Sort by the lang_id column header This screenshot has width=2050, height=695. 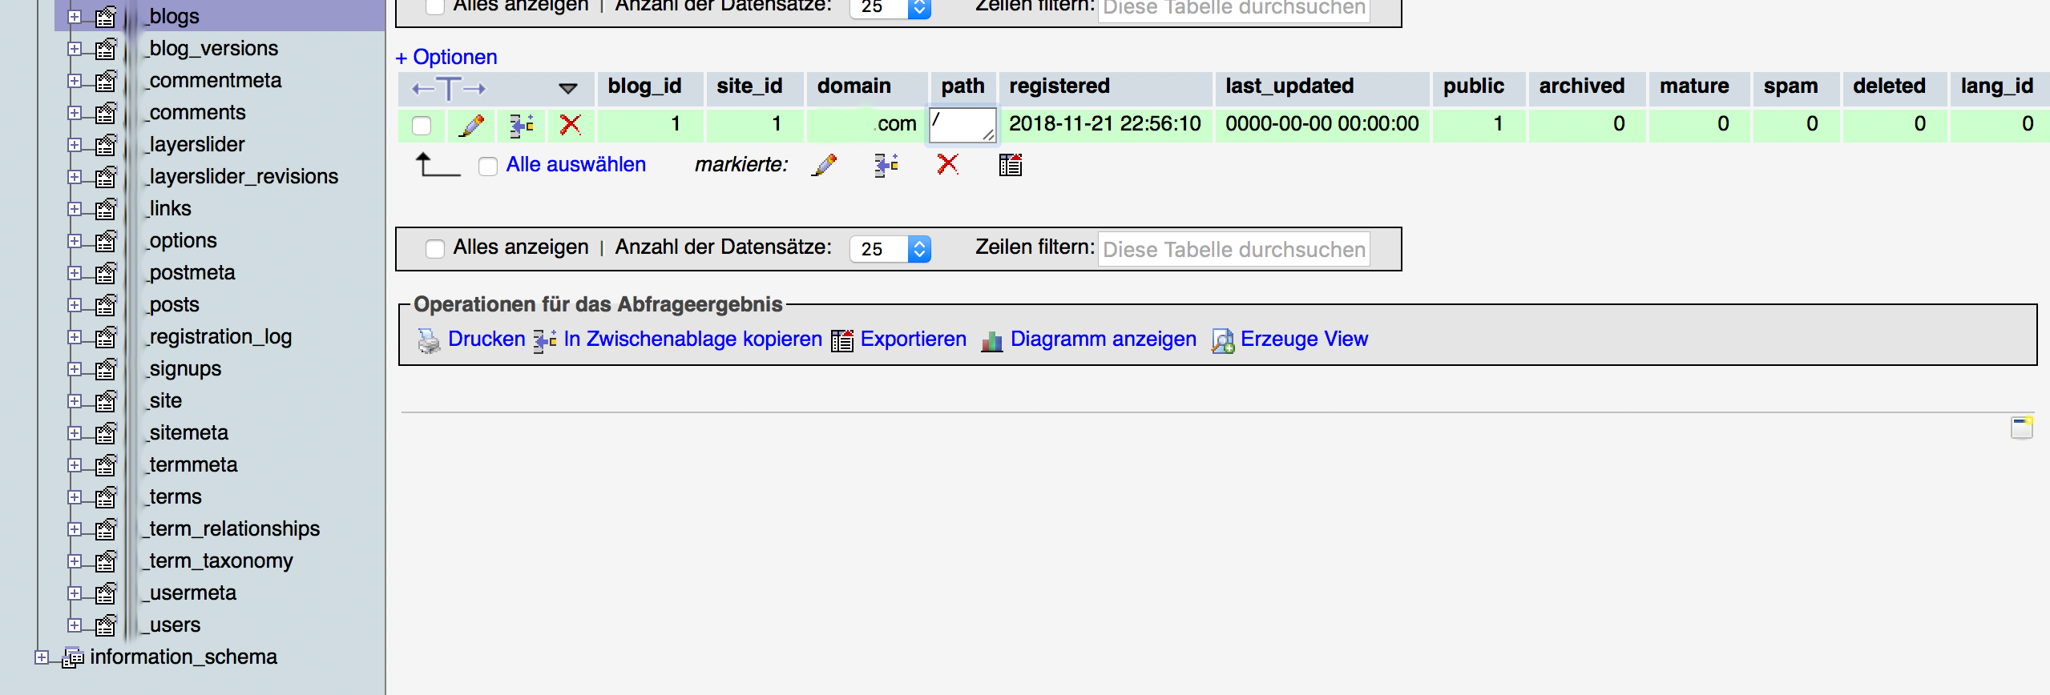coord(1996,86)
